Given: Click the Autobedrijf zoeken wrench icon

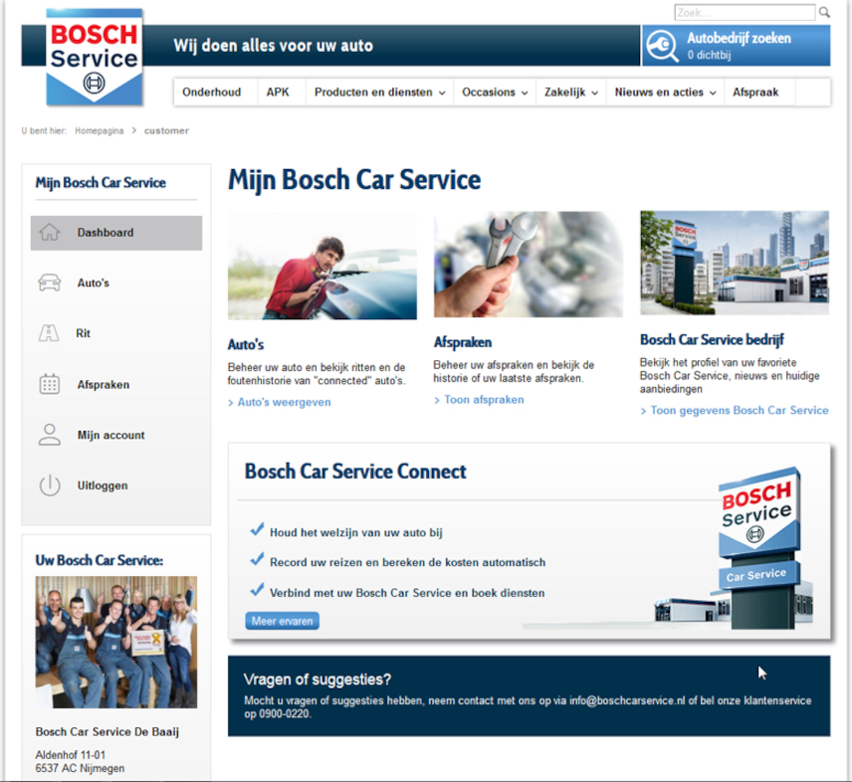Looking at the screenshot, I should tap(662, 46).
